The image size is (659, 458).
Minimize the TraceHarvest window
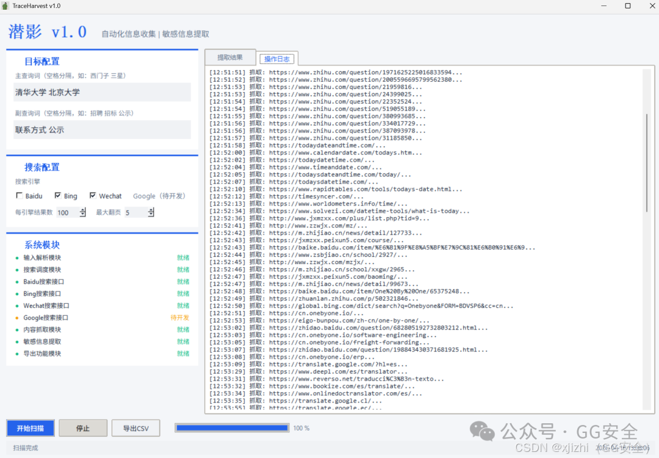[603, 6]
